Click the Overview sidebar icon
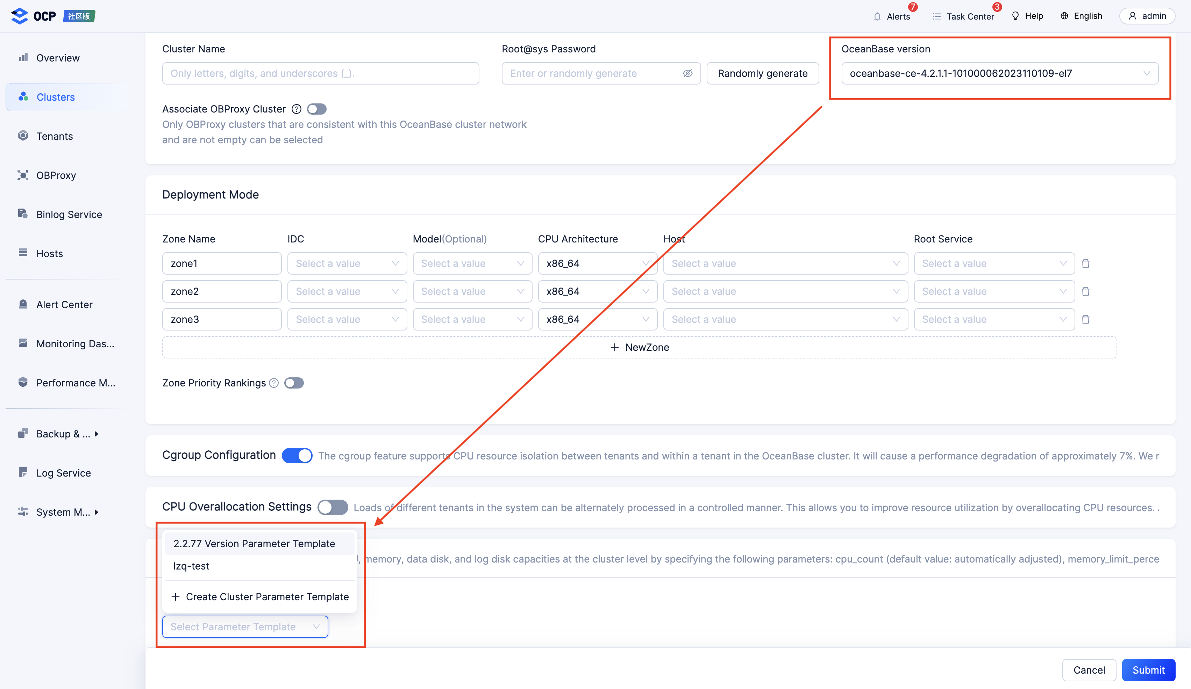Viewport: 1191px width, 689px height. (x=23, y=58)
